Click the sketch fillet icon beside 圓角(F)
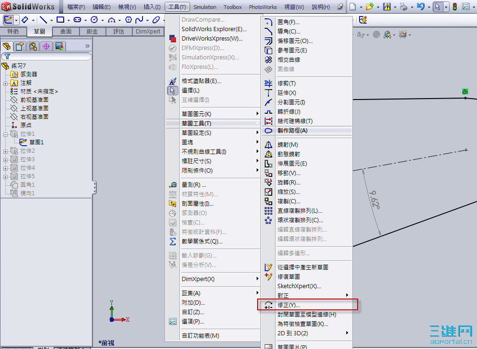The height and width of the screenshot is (349, 477). [x=268, y=22]
